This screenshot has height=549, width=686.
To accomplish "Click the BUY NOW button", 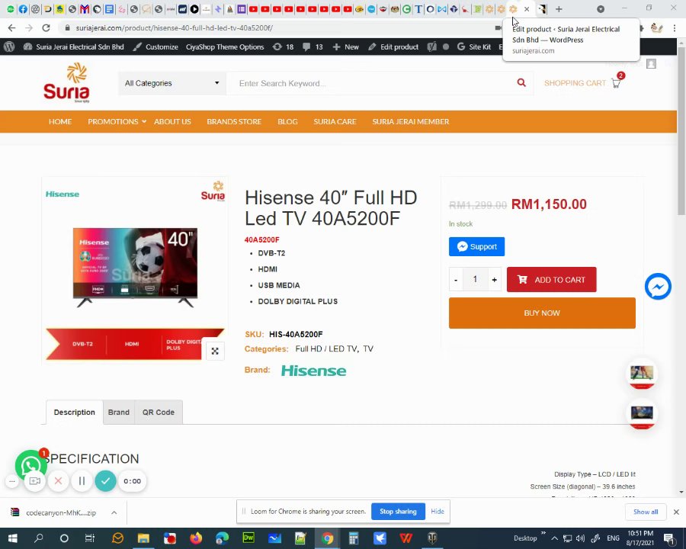I will tap(542, 313).
